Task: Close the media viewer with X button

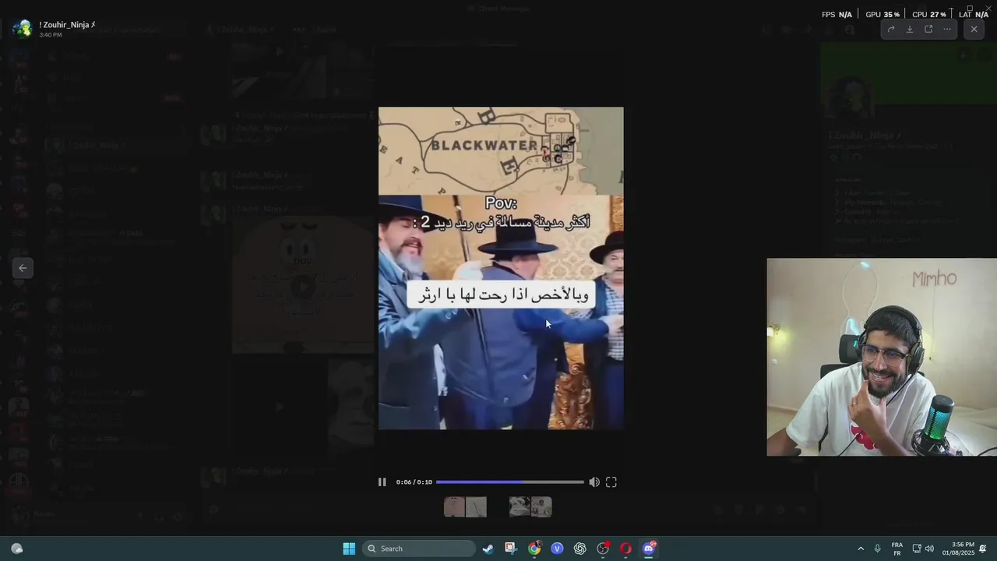Action: (974, 29)
